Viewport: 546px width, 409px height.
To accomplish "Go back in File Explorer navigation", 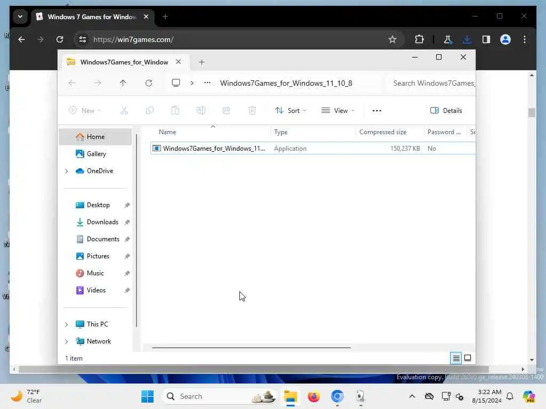I will (x=72, y=83).
